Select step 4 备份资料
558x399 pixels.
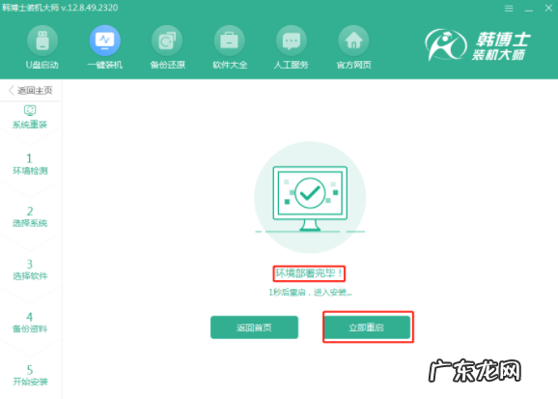pyautogui.click(x=30, y=323)
